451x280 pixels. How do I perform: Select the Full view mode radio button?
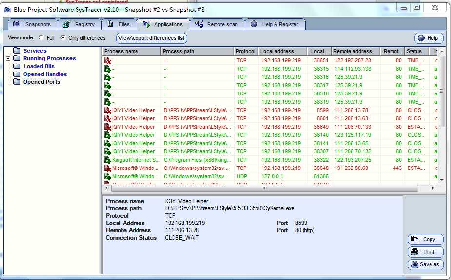[41, 37]
